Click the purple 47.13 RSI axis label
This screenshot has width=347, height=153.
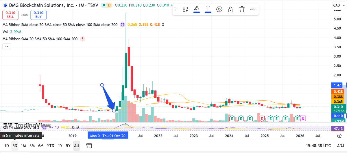tap(338, 129)
